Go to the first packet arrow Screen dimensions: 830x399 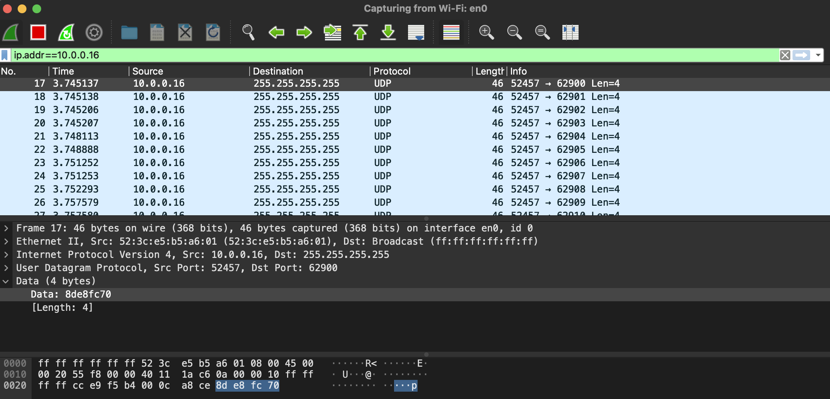pyautogui.click(x=360, y=32)
